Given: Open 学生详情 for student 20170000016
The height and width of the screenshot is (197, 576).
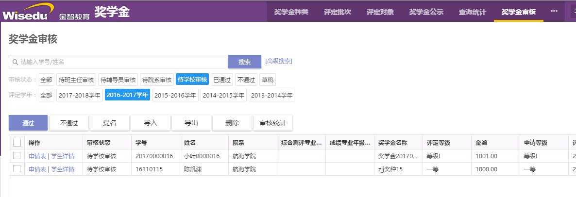Looking at the screenshot, I should pos(63,156).
